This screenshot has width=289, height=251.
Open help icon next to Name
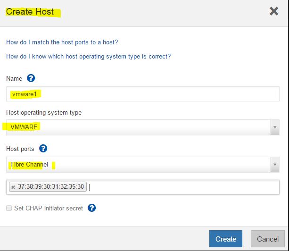(x=31, y=78)
